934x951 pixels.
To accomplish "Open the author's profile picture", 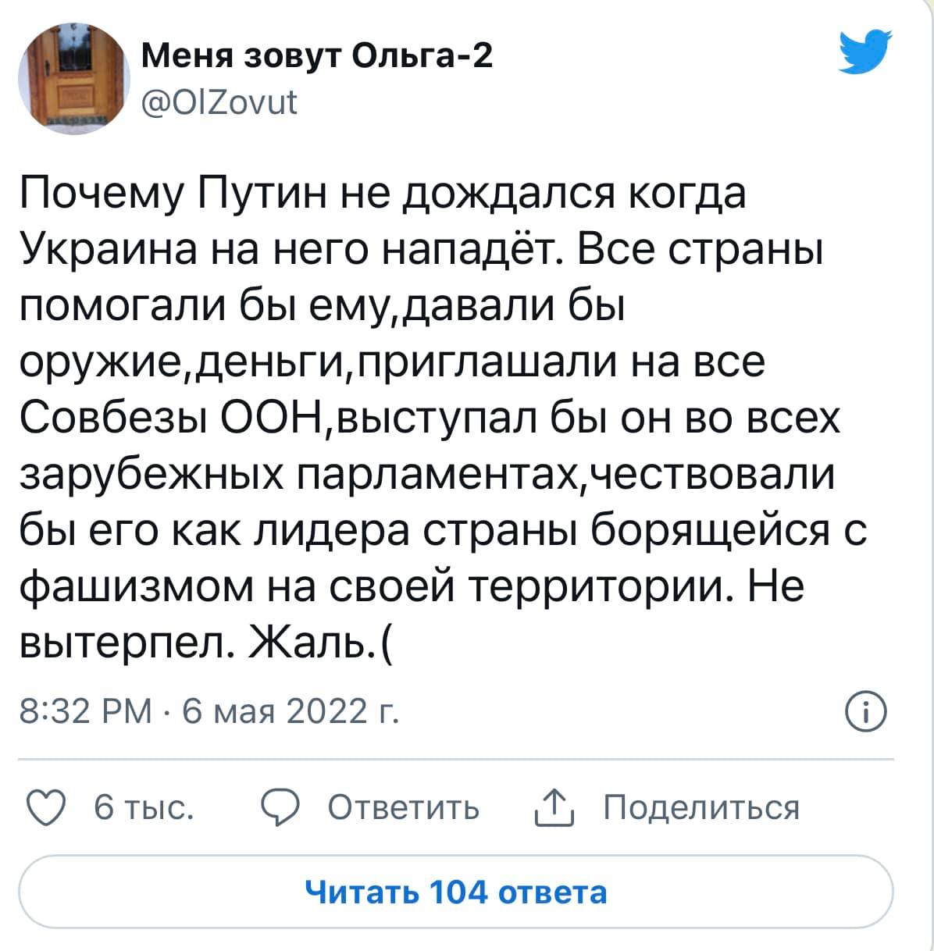I will click(x=73, y=77).
